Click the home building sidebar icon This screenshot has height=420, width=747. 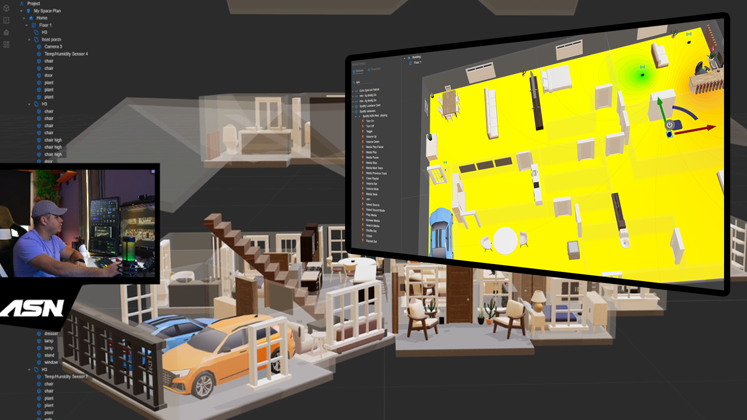coord(6,32)
